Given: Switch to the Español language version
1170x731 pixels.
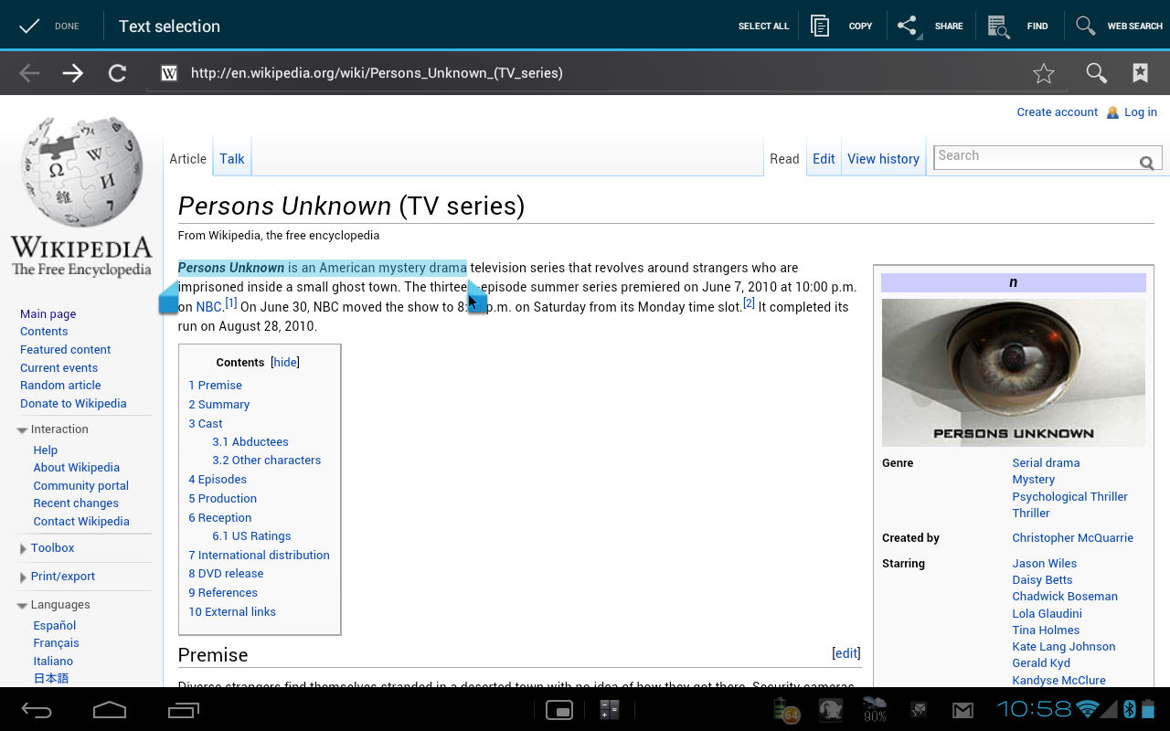Looking at the screenshot, I should coord(55,626).
